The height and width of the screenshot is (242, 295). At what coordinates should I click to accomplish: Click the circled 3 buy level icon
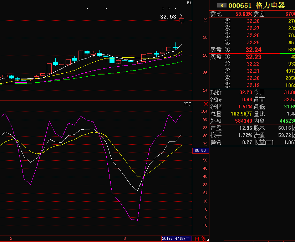click(x=228, y=71)
